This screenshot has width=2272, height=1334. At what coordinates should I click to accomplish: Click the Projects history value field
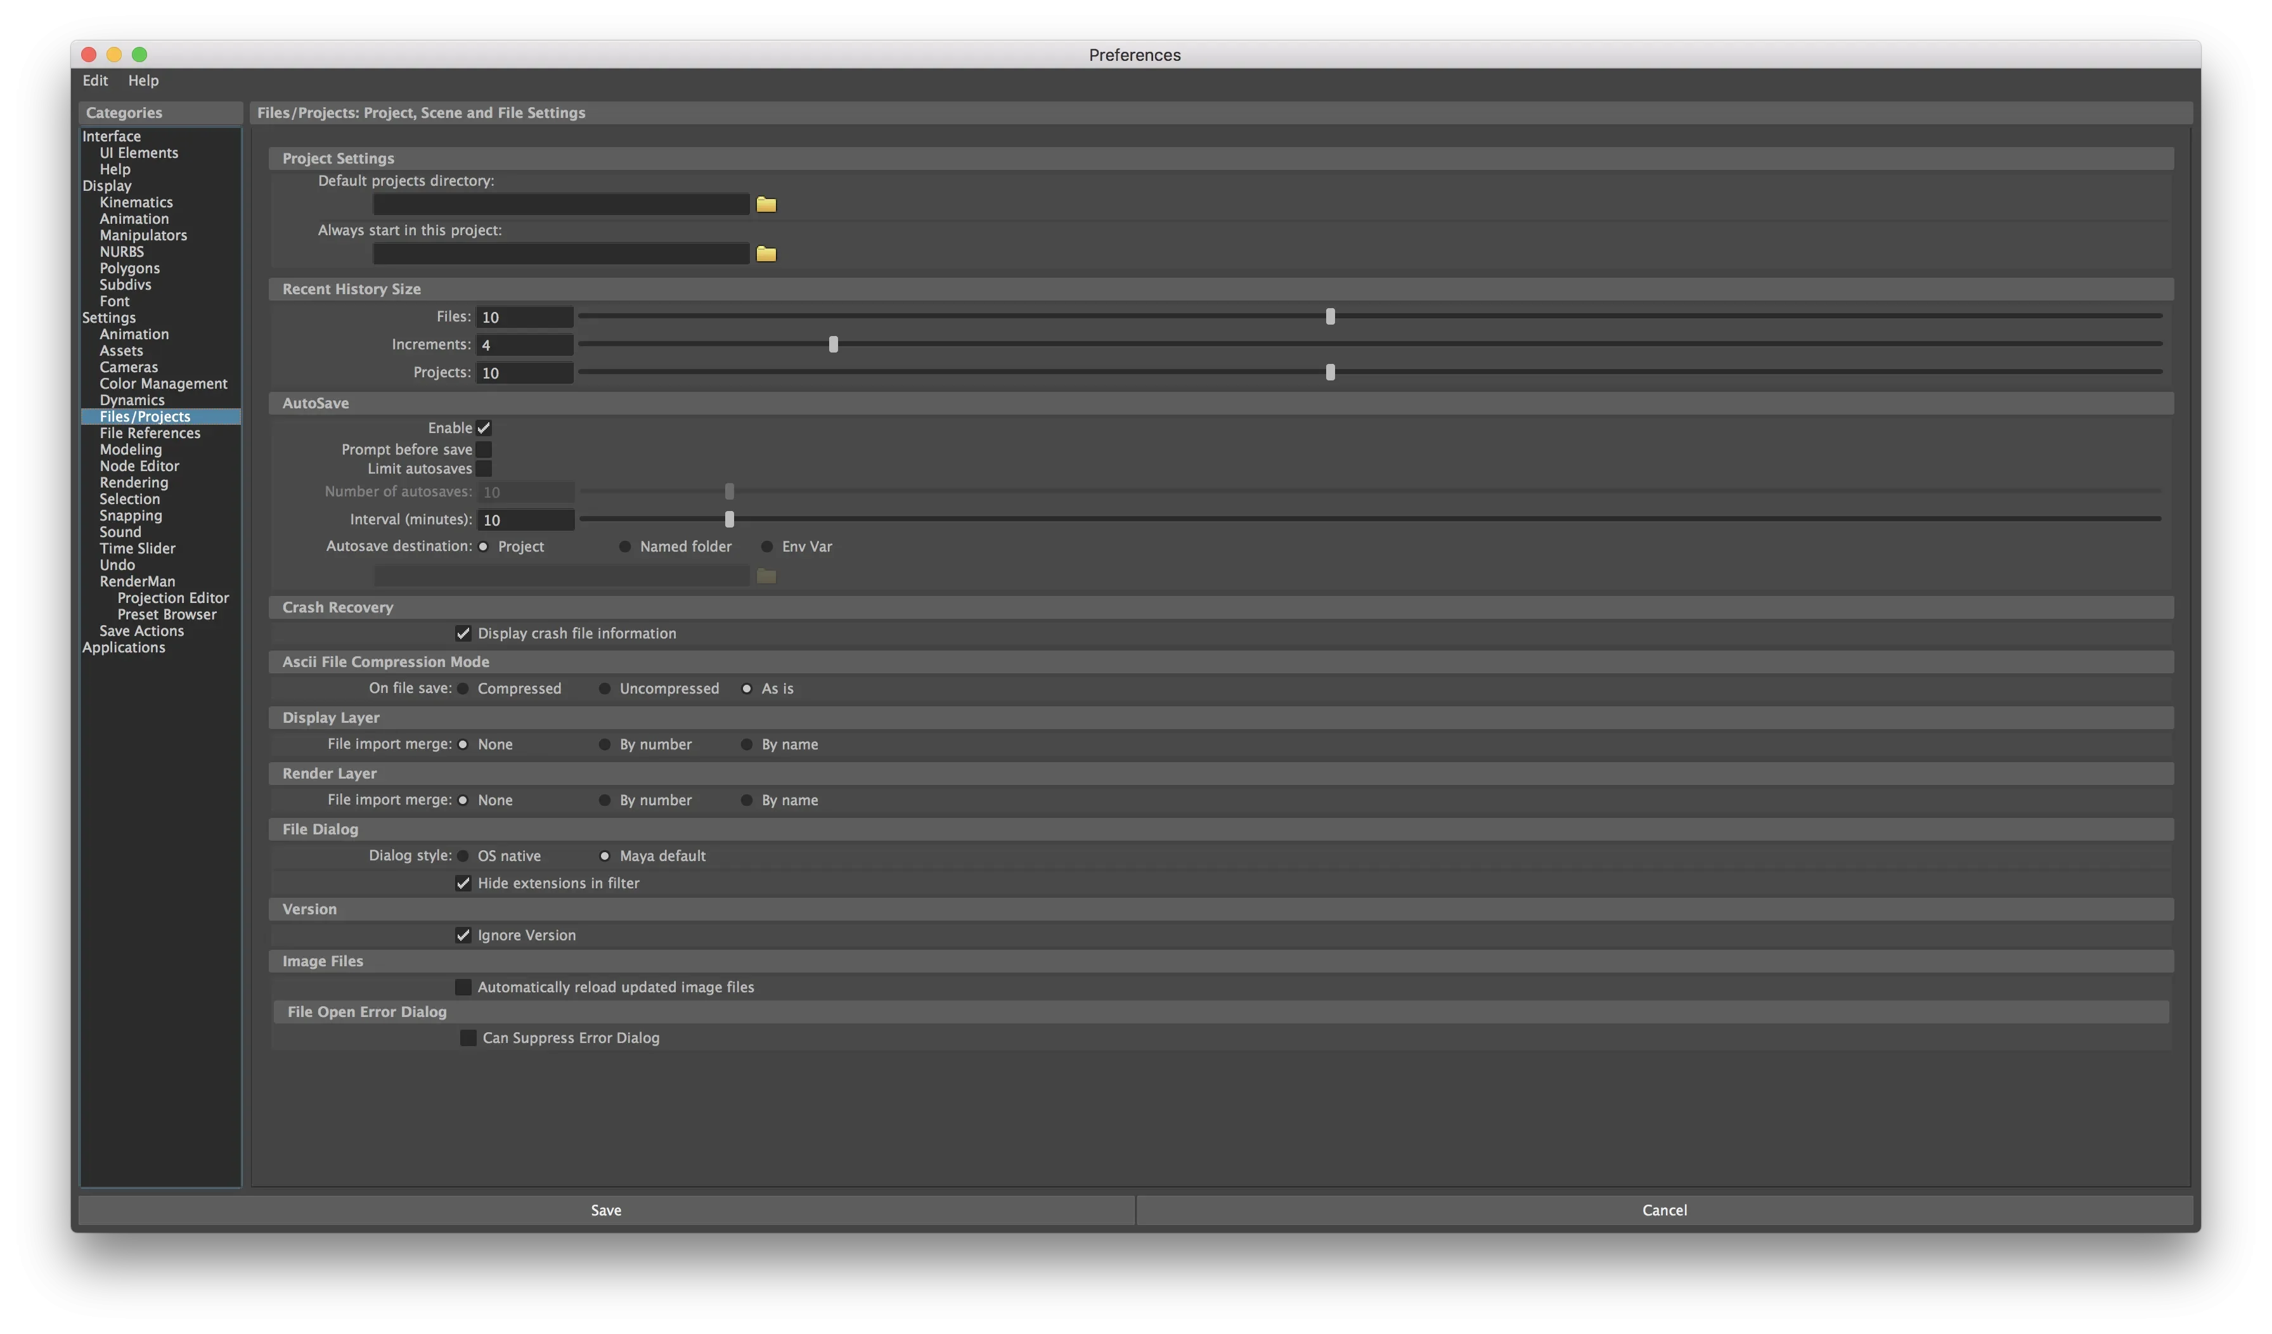[x=525, y=373]
